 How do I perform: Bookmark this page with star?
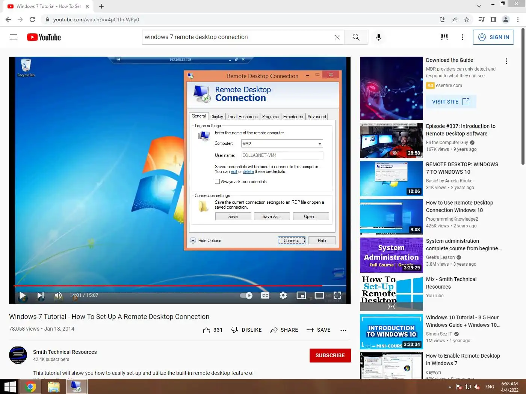click(x=467, y=20)
